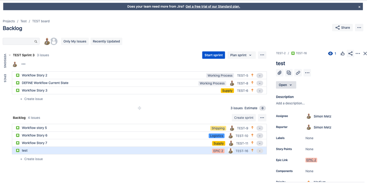
Task: Dismiss the Jira trial banner
Action: point(359,7)
